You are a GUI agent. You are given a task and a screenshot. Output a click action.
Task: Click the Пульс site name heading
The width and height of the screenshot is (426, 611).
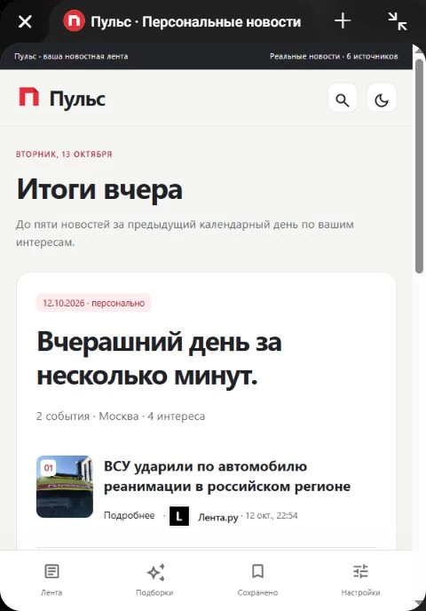[x=77, y=99]
